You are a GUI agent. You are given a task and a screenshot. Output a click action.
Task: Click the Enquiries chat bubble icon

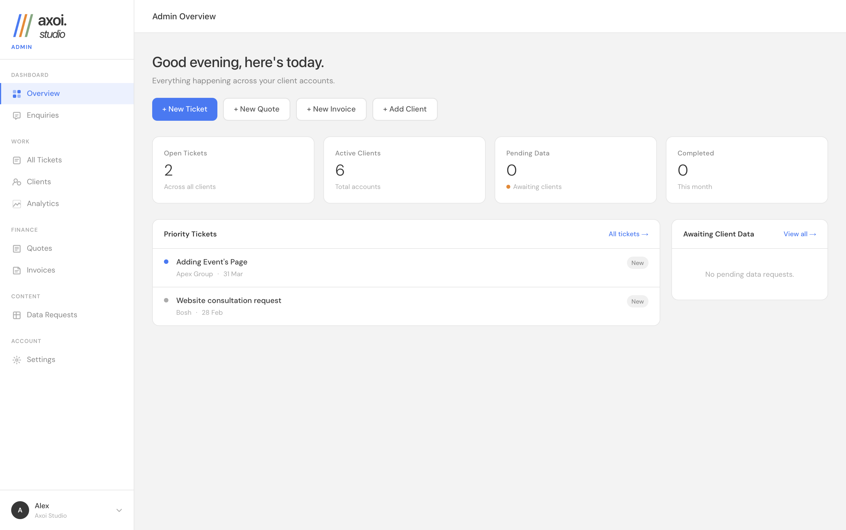coord(17,116)
